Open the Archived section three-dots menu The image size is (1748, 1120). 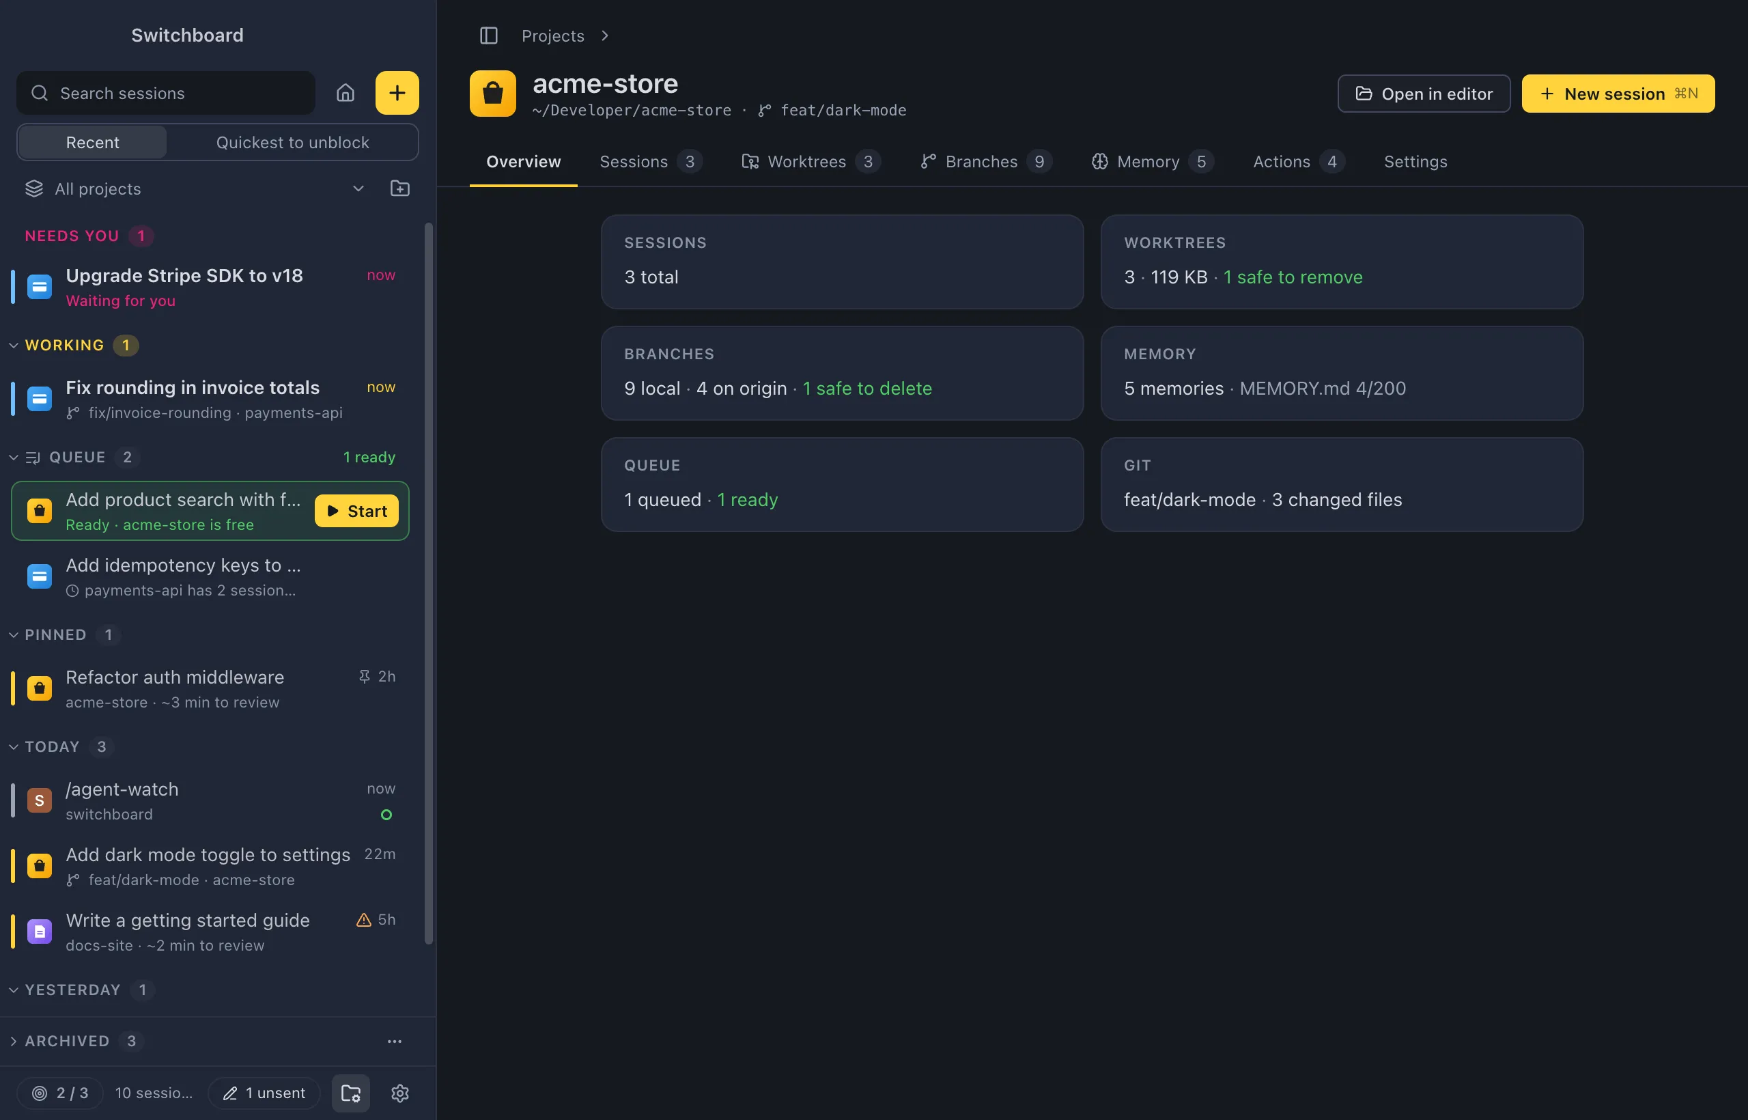(x=395, y=1041)
